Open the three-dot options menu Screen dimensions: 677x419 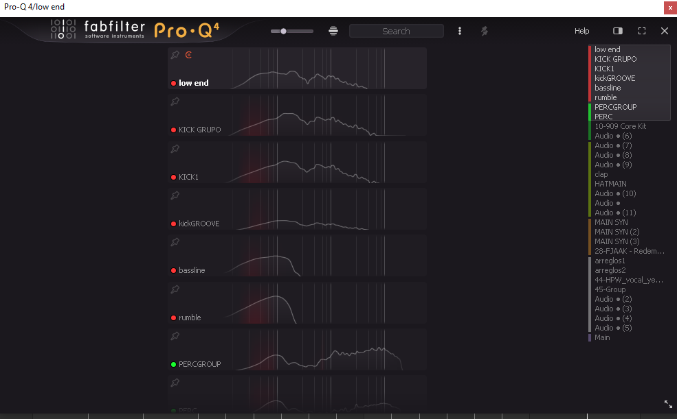click(460, 31)
